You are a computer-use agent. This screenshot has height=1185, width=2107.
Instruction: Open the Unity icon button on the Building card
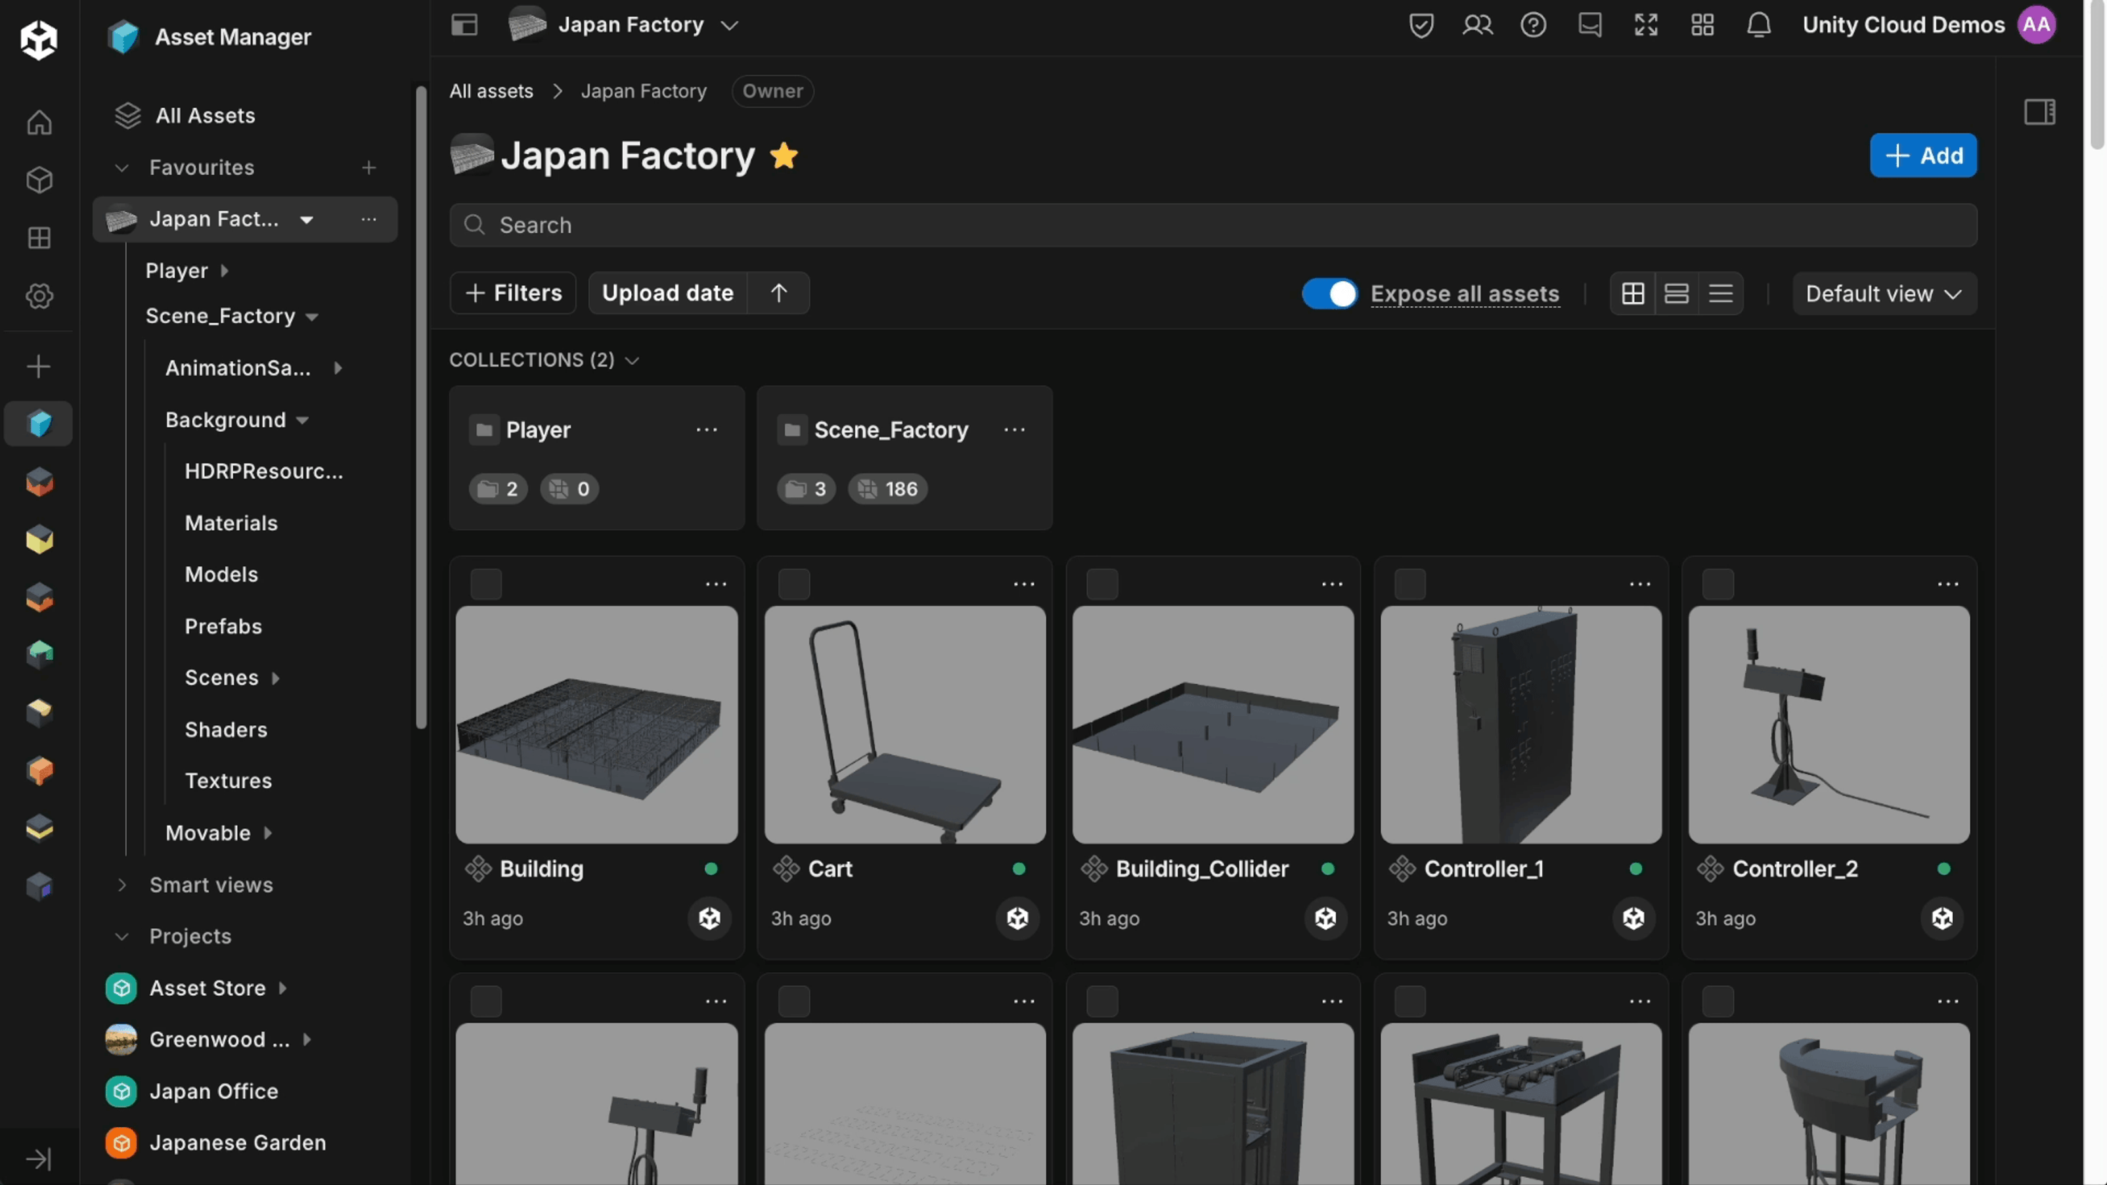pos(709,918)
